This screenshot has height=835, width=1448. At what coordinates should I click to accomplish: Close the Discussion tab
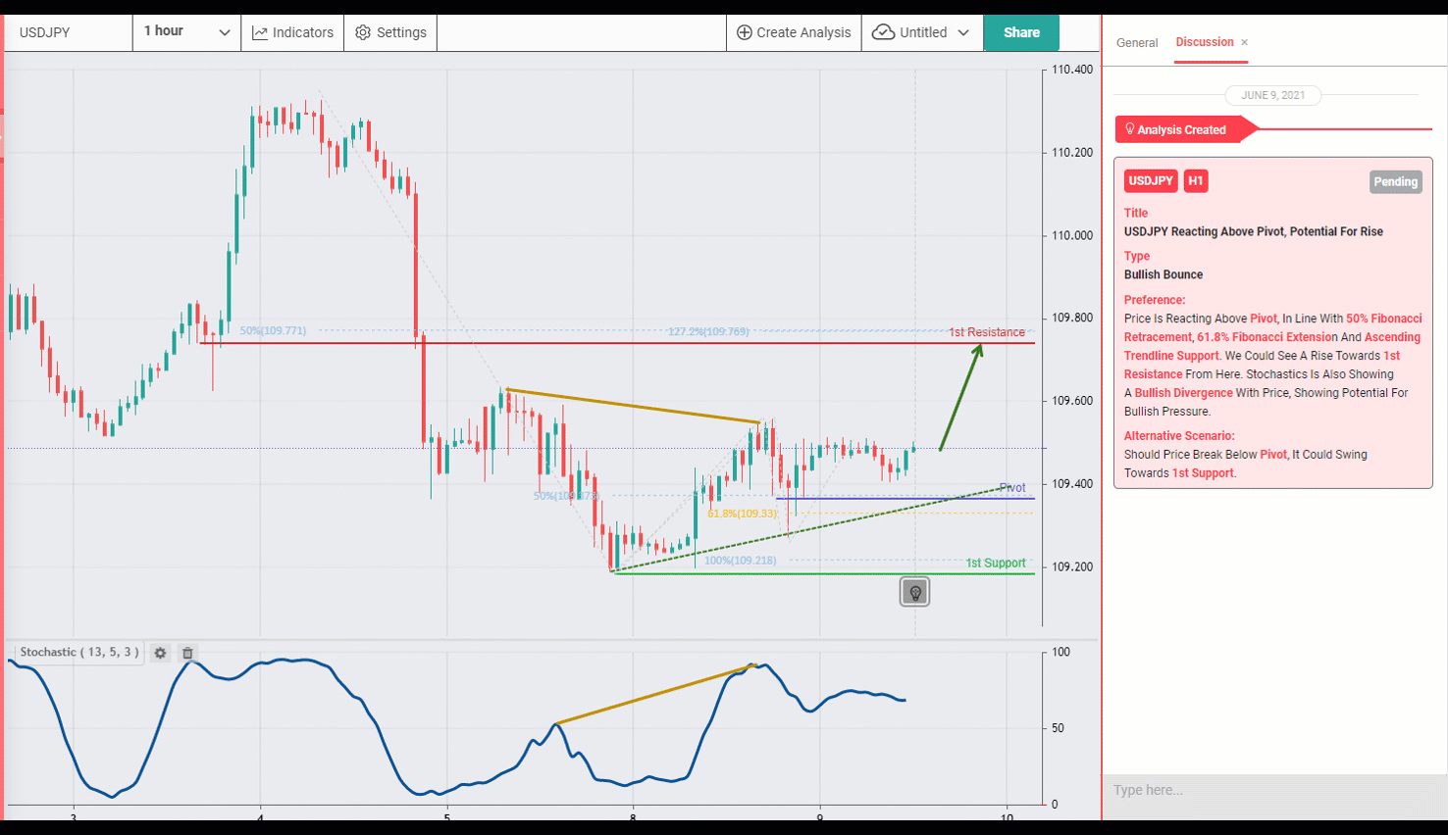coord(1245,42)
